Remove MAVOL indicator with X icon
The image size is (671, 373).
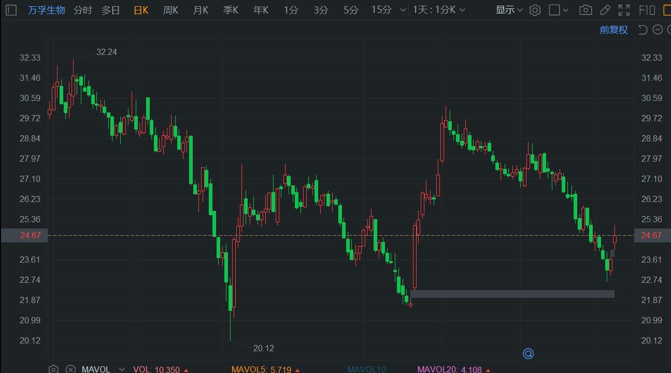[x=70, y=369]
